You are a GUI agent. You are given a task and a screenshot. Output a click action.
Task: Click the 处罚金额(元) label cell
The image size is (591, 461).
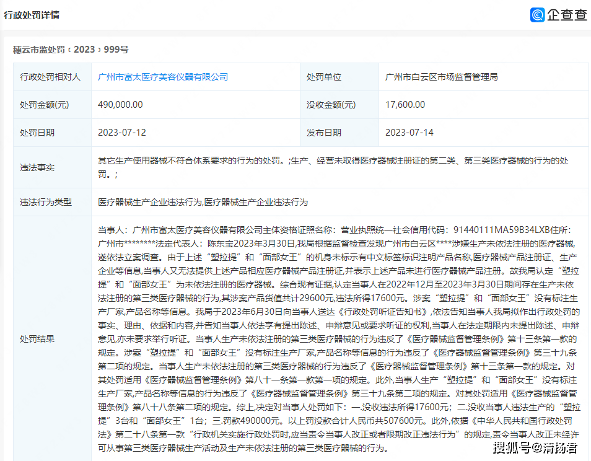click(x=45, y=105)
